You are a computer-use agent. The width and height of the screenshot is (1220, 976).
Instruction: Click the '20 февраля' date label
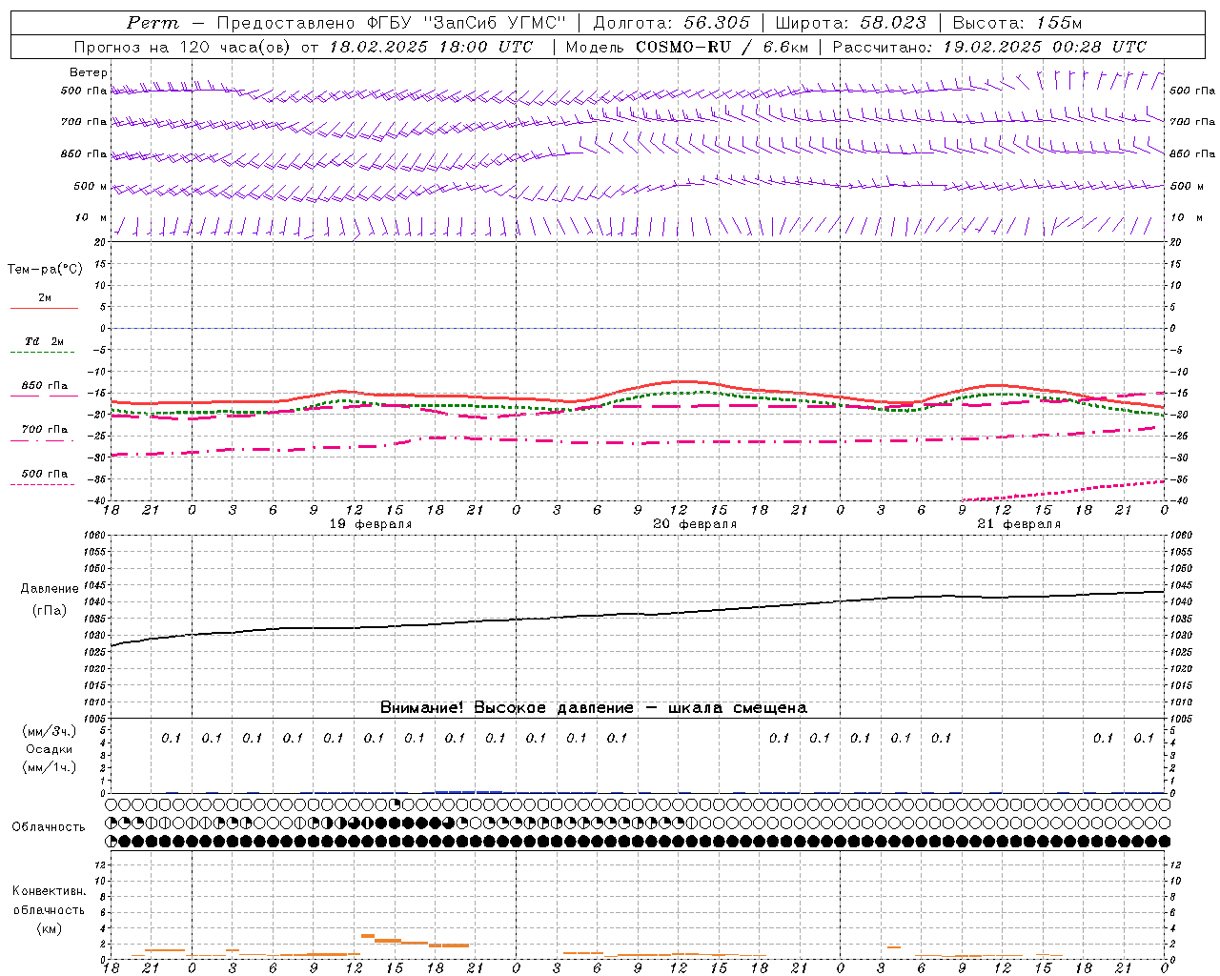(x=695, y=524)
